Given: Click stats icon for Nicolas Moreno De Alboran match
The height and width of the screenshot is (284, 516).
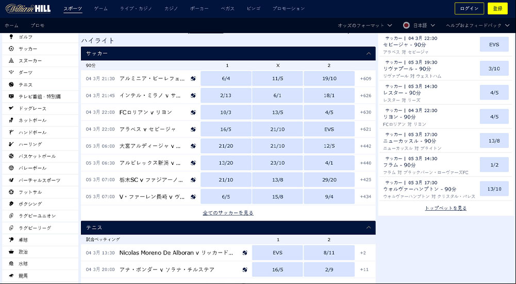Looking at the screenshot, I should 245,253.
